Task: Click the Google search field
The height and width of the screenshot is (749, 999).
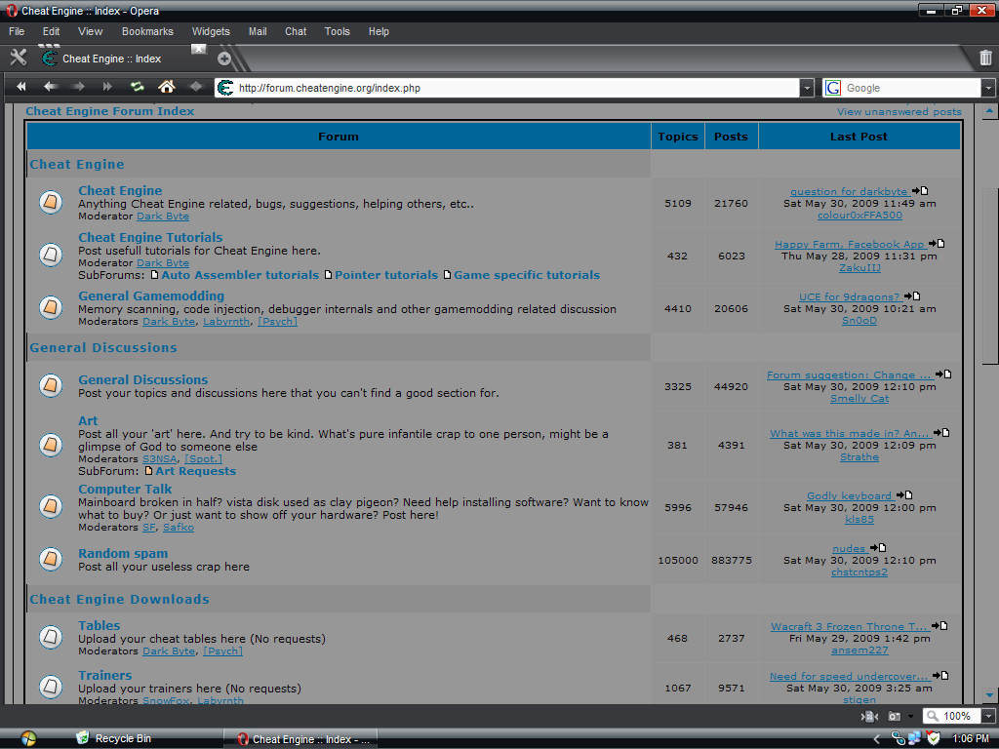Action: [x=912, y=88]
